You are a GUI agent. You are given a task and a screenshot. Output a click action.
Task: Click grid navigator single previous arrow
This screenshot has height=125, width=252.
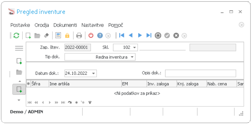click(x=43, y=102)
